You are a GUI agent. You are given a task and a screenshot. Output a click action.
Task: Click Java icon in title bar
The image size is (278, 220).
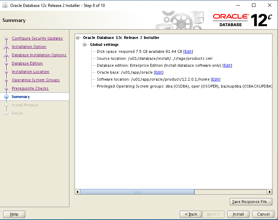[6, 6]
